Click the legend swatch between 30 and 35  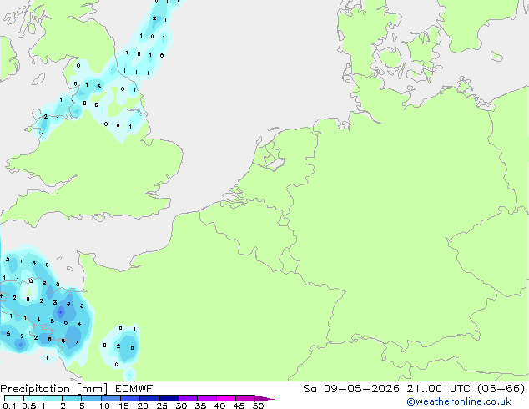pyautogui.click(x=188, y=398)
